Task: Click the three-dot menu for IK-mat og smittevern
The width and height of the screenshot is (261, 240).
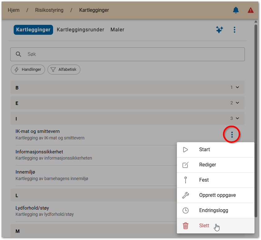Action: pyautogui.click(x=232, y=135)
